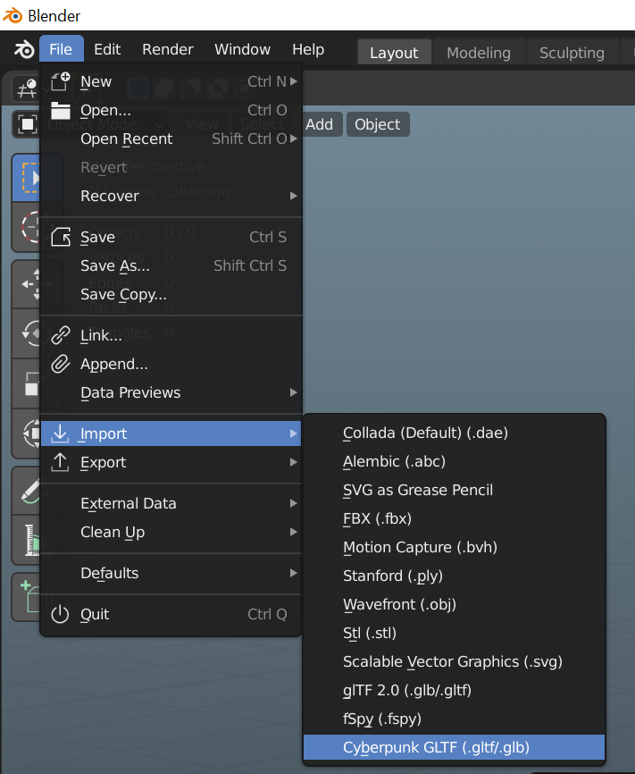Click the power icon beside Quit
The height and width of the screenshot is (774, 635).
60,614
